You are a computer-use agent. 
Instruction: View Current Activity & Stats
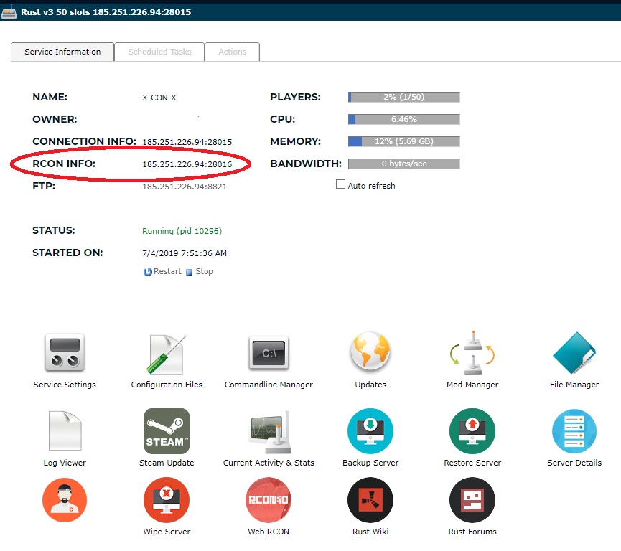(x=269, y=431)
